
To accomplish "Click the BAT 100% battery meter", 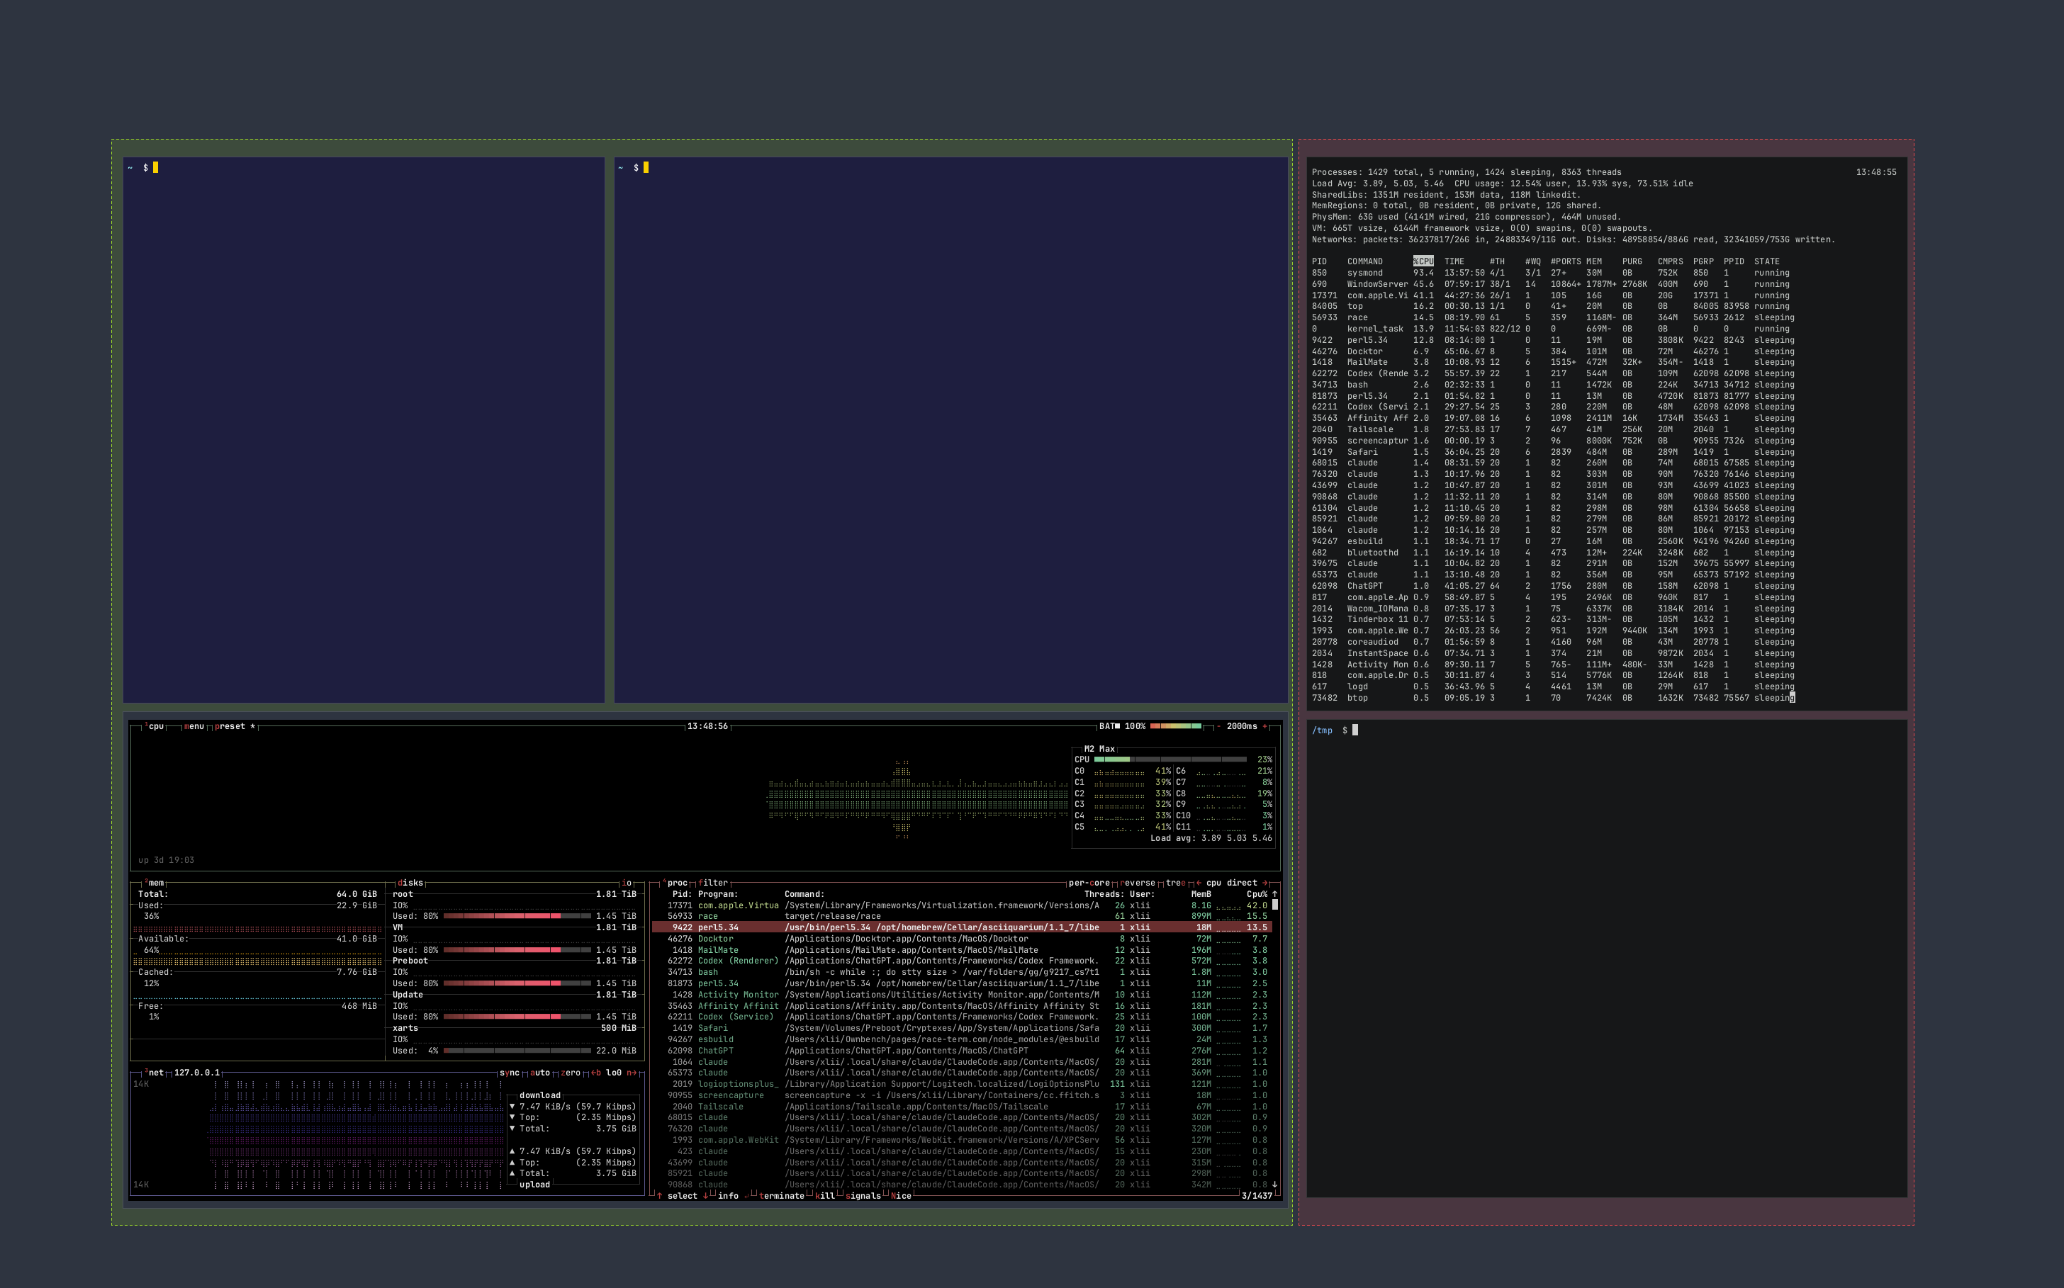I will (x=1150, y=727).
